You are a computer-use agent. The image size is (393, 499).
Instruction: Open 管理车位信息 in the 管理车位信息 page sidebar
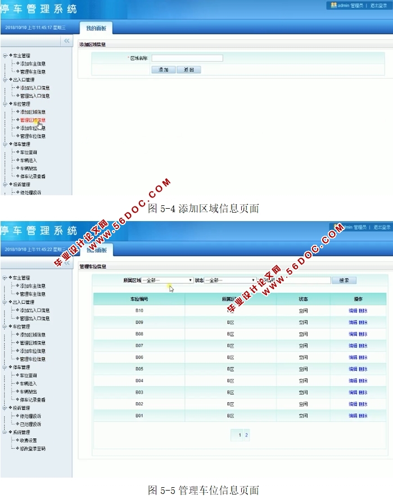[33, 359]
